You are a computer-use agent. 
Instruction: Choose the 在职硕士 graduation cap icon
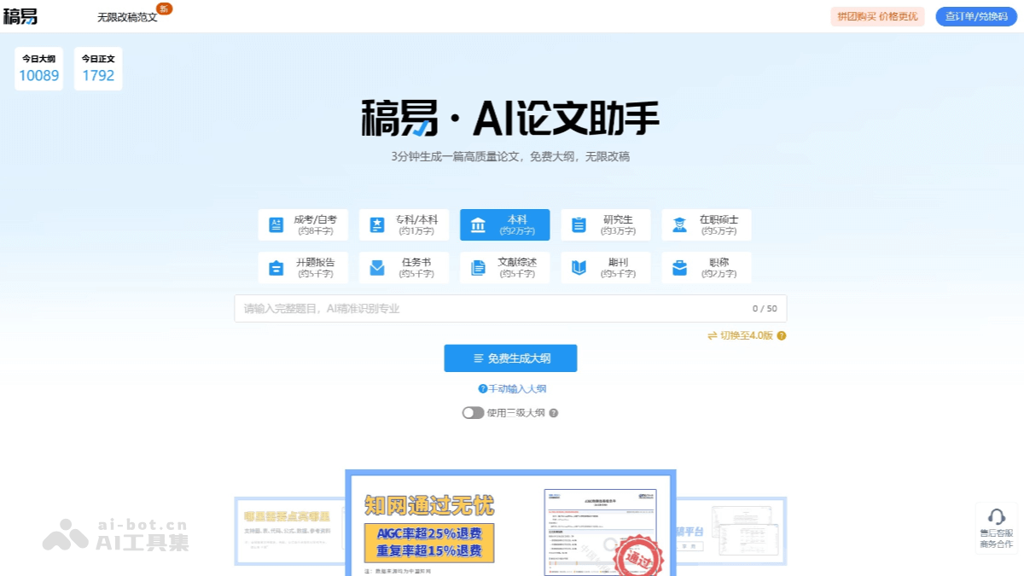click(679, 224)
